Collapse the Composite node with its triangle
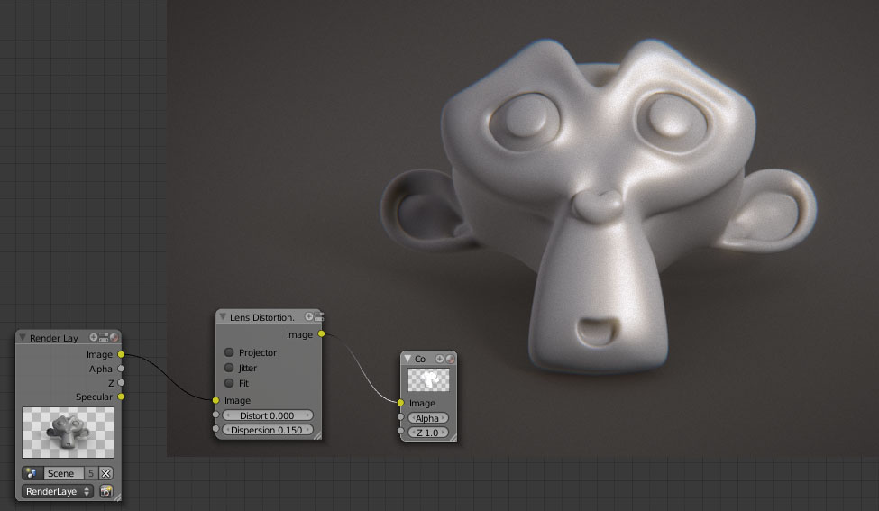 407,359
